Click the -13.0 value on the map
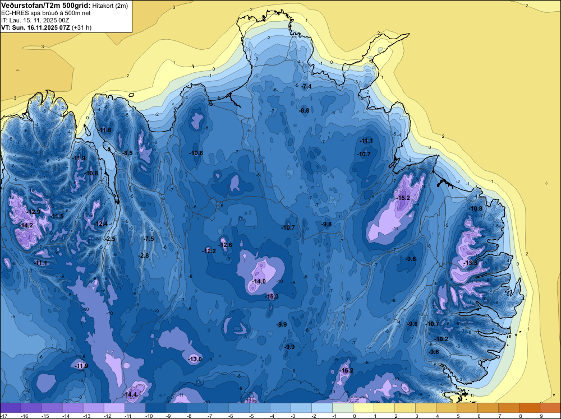The height and width of the screenshot is (419, 561). [195, 359]
